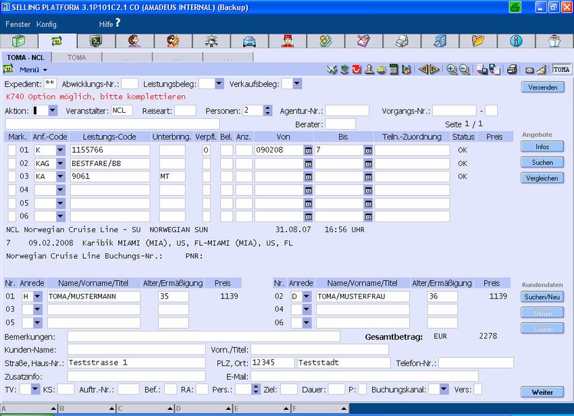Click the left yellow arrow previous page icon
Screen dimensions: 574x416
[x=423, y=70]
